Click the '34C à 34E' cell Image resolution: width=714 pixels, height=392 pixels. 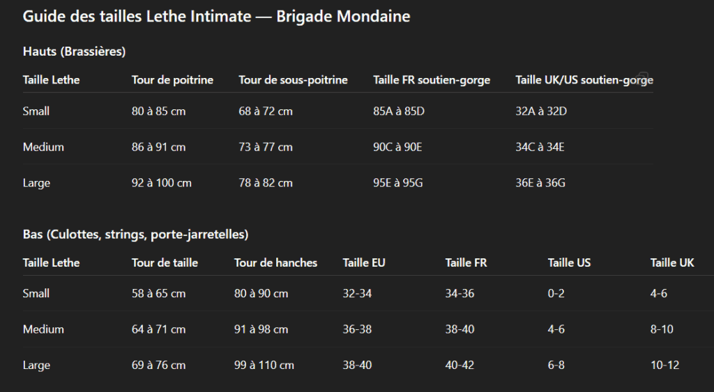coord(540,148)
